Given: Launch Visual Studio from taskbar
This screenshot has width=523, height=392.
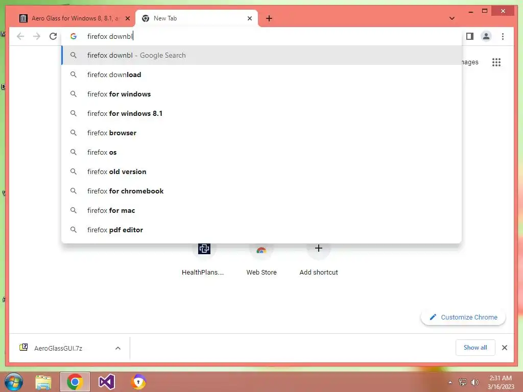Looking at the screenshot, I should pyautogui.click(x=107, y=382).
